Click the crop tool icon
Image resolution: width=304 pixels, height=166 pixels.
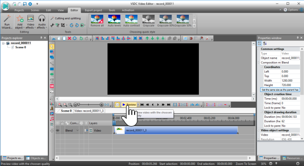(x=63, y=25)
